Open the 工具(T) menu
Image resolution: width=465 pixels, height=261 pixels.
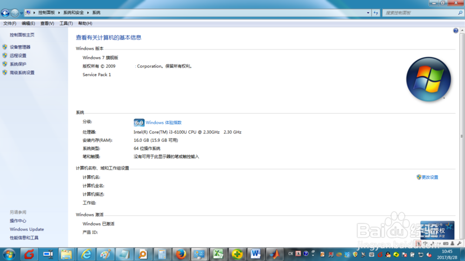tap(66, 23)
